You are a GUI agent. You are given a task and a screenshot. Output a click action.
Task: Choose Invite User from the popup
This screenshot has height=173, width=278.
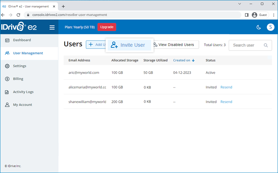coord(129,45)
